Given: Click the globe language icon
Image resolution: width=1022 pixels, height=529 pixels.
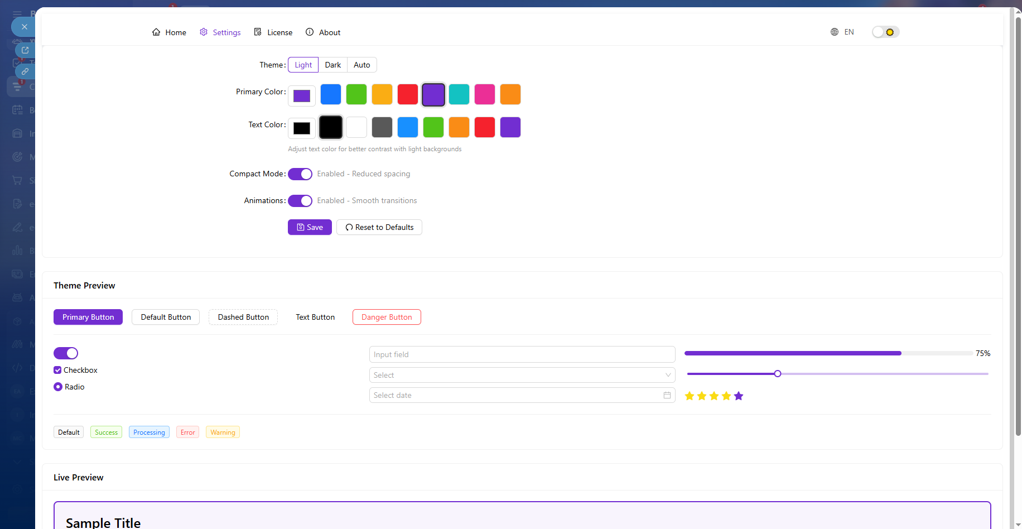Looking at the screenshot, I should (835, 32).
